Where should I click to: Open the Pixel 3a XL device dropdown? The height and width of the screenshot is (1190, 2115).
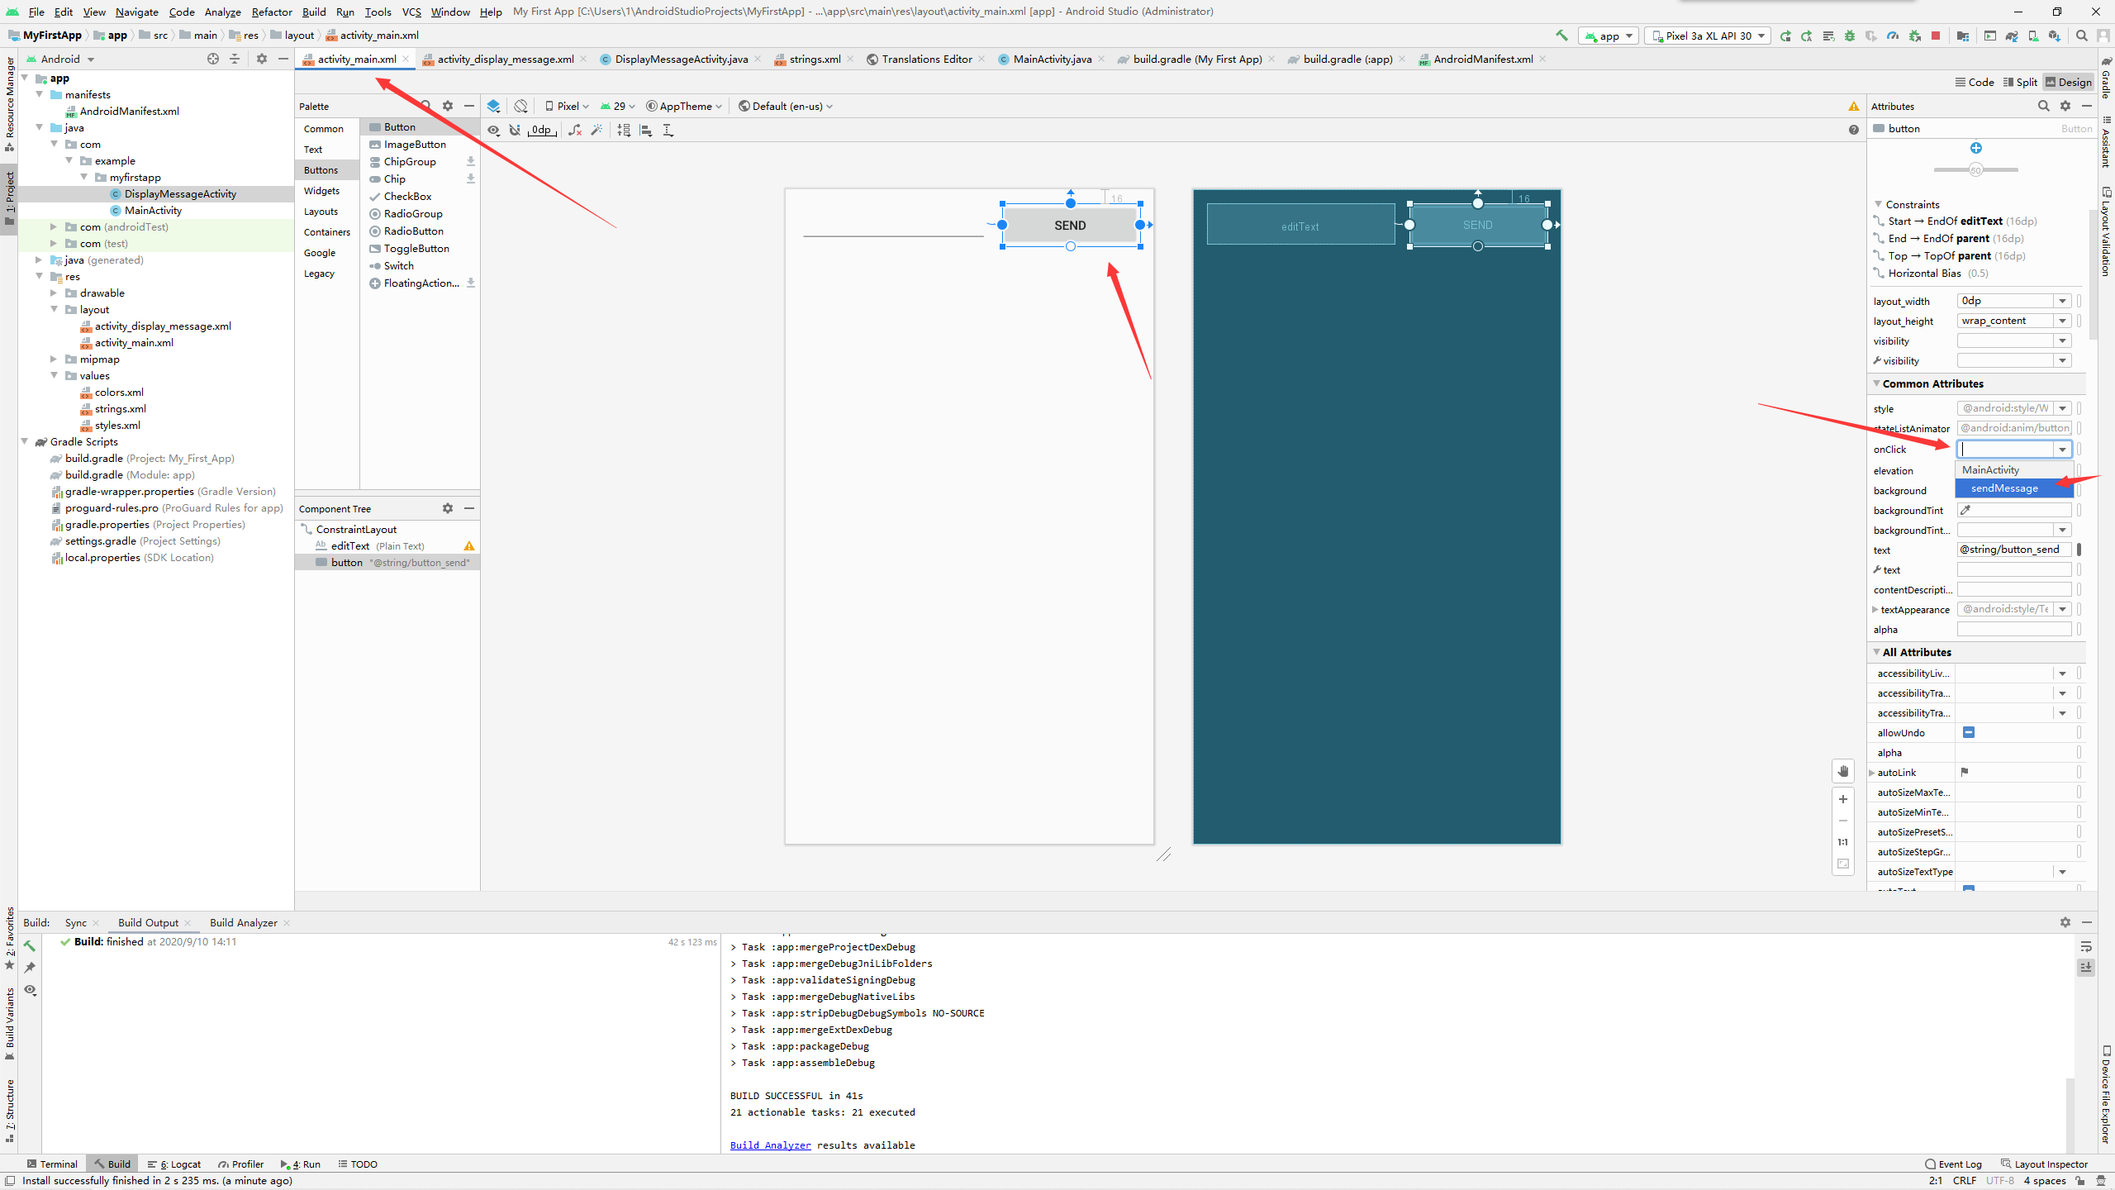click(1708, 36)
